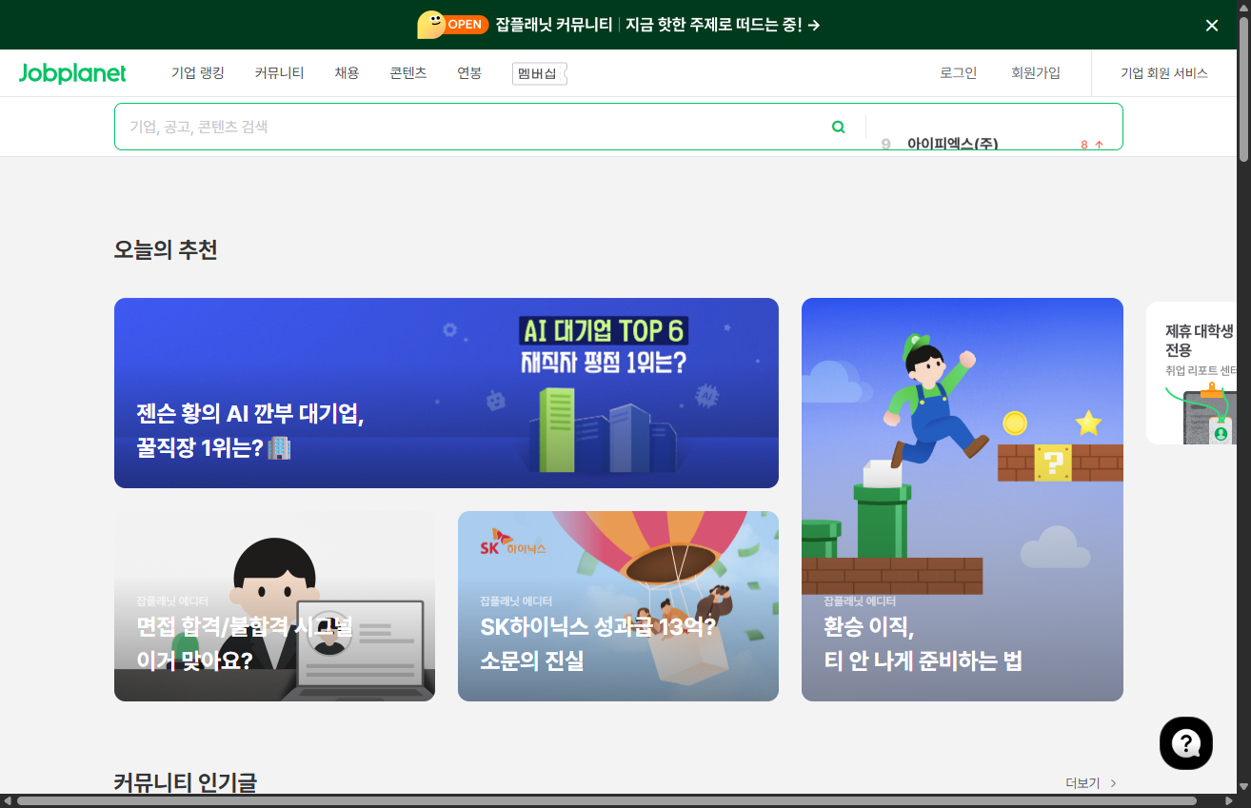The height and width of the screenshot is (808, 1251).
Task: Click the search magnifier icon
Action: coord(839,127)
